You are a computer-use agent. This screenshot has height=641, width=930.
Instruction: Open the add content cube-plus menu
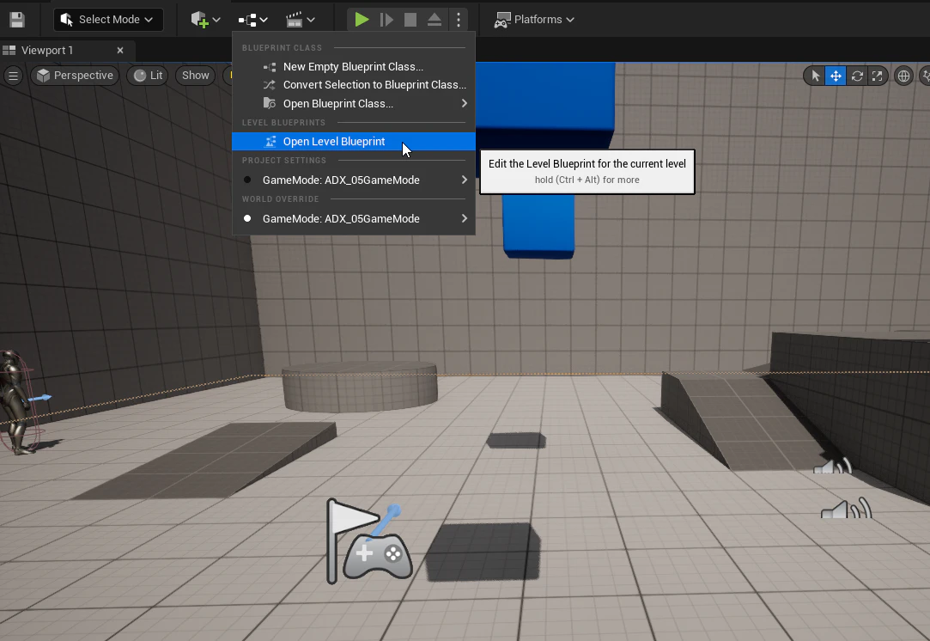pyautogui.click(x=206, y=20)
